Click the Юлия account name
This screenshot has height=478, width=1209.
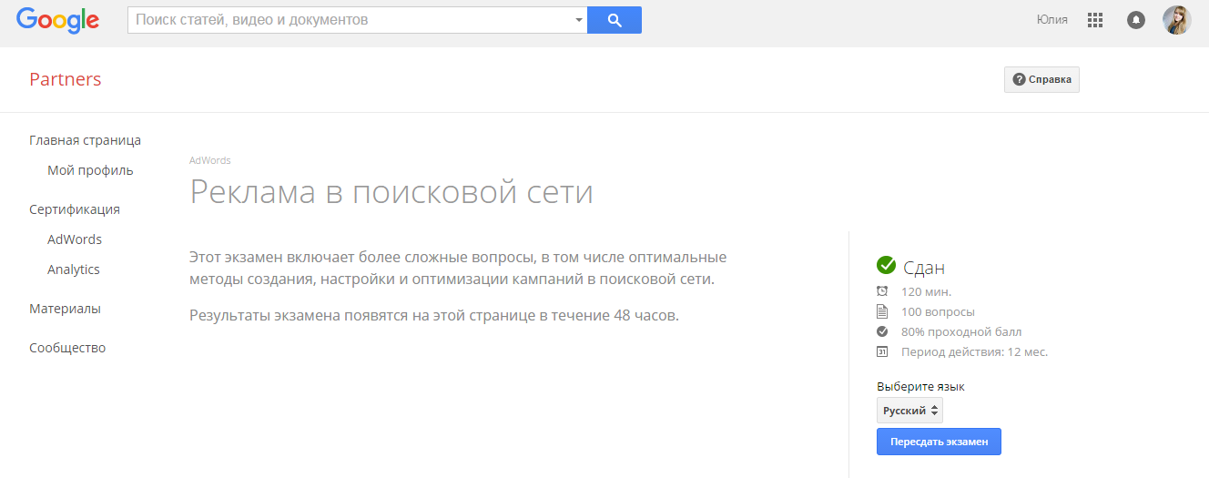(1052, 20)
